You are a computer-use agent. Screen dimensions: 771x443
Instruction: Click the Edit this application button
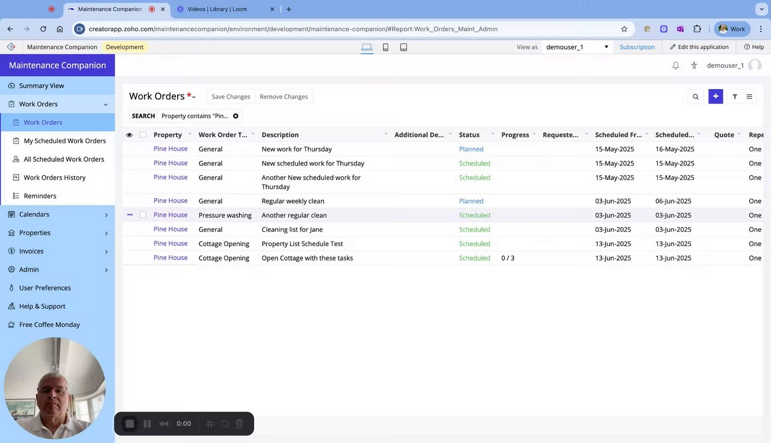699,47
